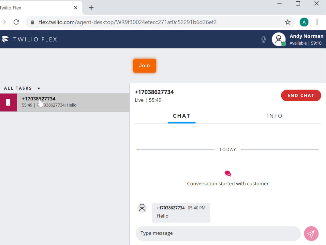Mute the microphone in the header

coord(263,39)
